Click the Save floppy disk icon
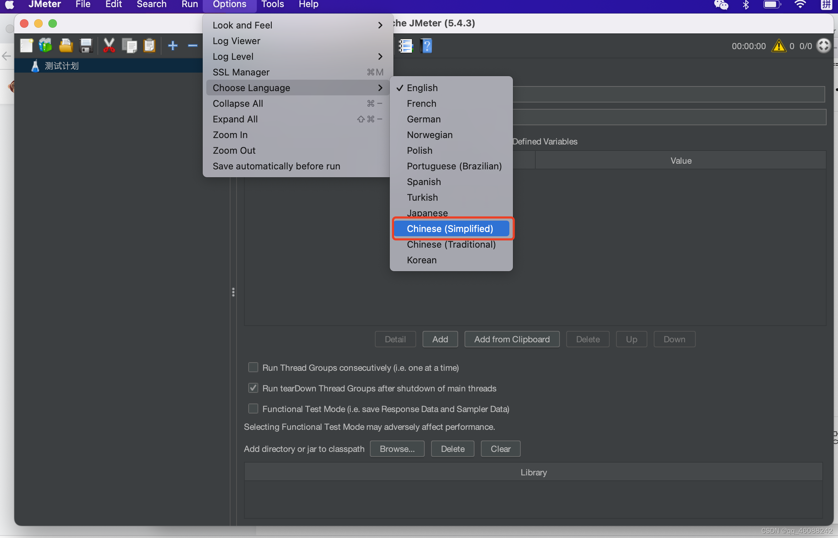This screenshot has height=538, width=838. click(86, 46)
